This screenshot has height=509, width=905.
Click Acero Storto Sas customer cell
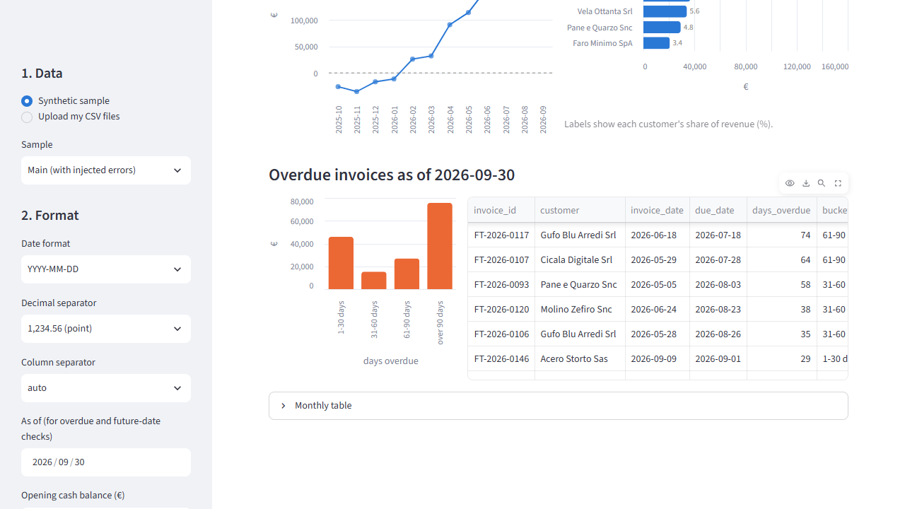click(x=580, y=358)
